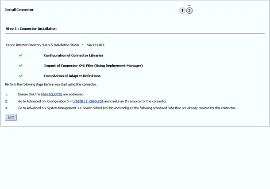Click the Exit button
Viewport: 270px width, 189px height.
coord(11,118)
